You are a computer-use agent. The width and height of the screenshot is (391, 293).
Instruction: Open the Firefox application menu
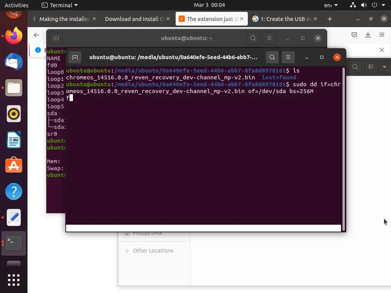coord(382,35)
